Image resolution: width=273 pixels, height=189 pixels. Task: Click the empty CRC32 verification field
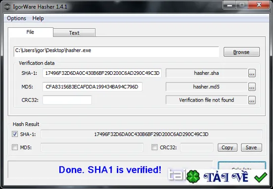coord(67,100)
